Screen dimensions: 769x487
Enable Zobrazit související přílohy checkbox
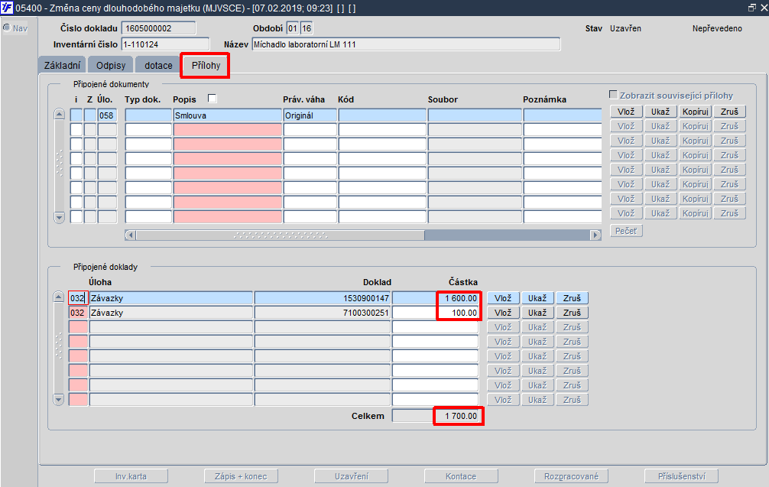613,94
